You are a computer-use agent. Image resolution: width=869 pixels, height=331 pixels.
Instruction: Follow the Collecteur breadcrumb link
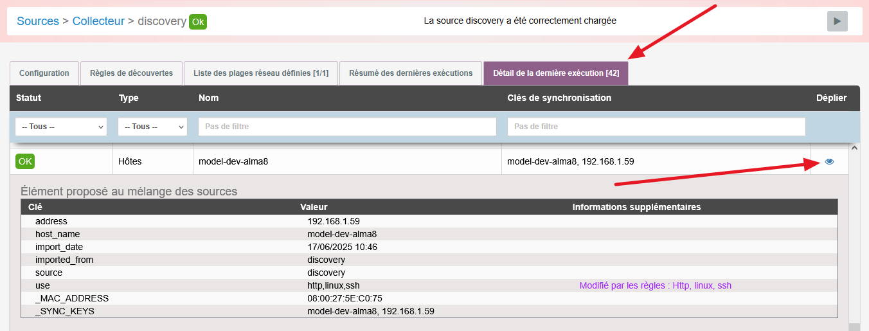coord(98,21)
